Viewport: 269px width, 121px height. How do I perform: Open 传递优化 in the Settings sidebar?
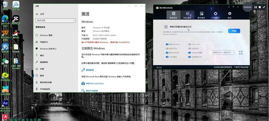56,42
